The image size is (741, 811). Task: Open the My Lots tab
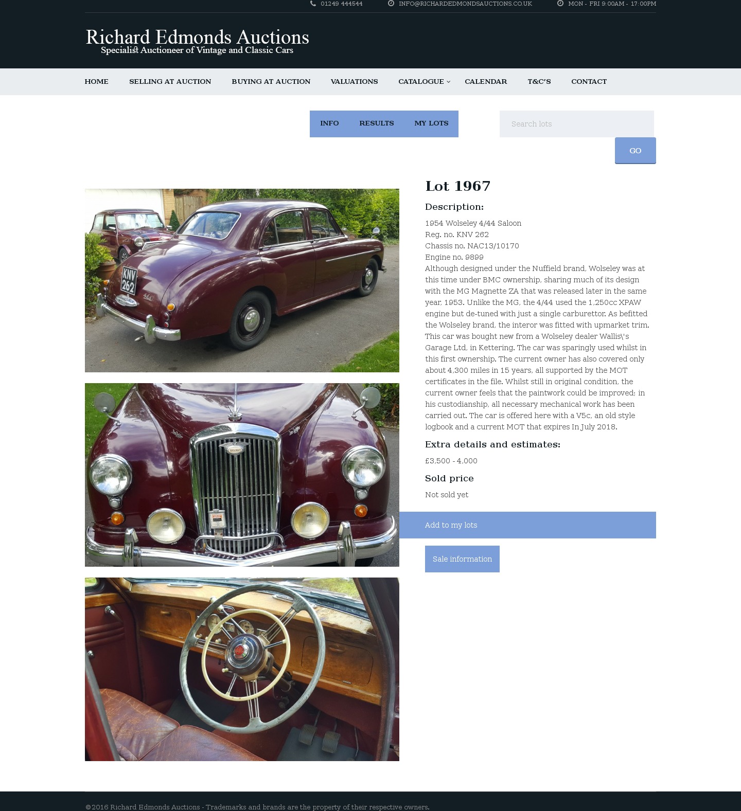[x=431, y=123]
